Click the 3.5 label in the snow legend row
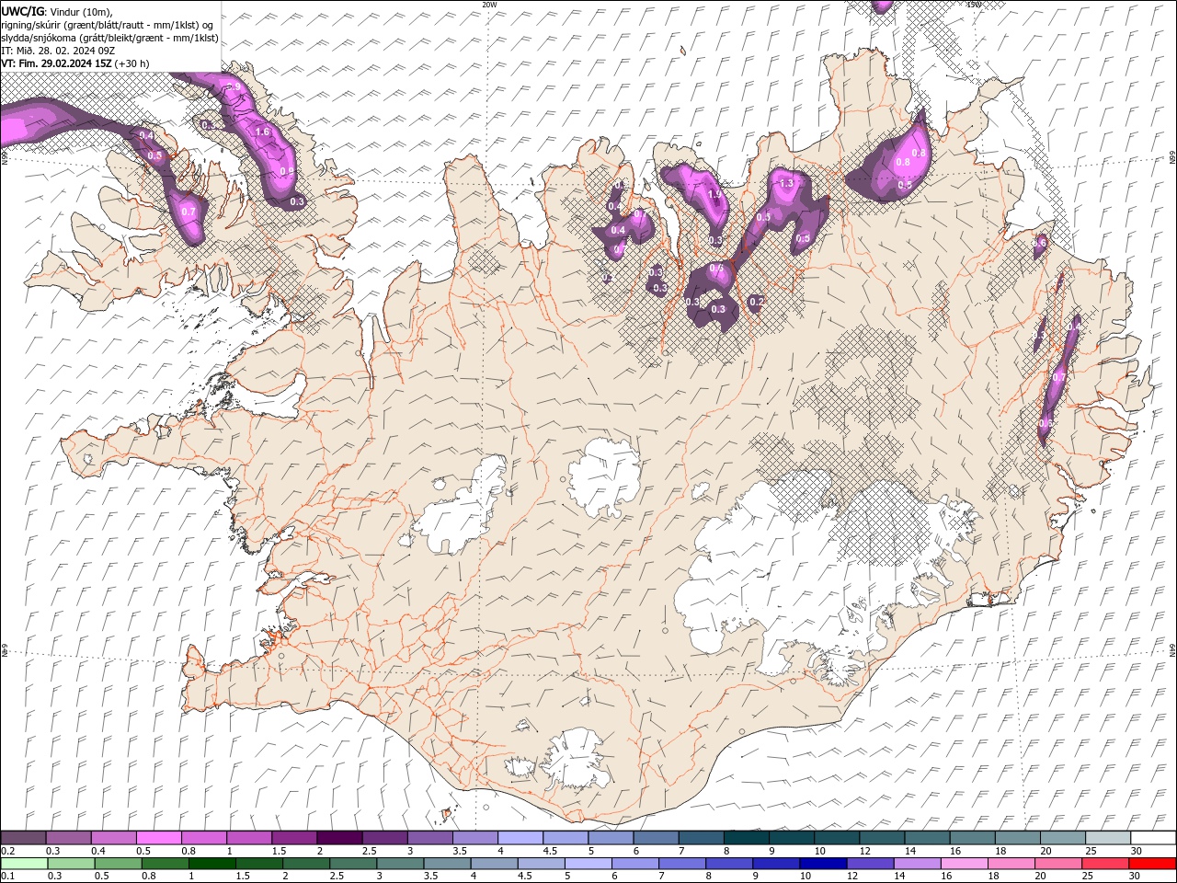This screenshot has width=1177, height=883. [x=460, y=851]
